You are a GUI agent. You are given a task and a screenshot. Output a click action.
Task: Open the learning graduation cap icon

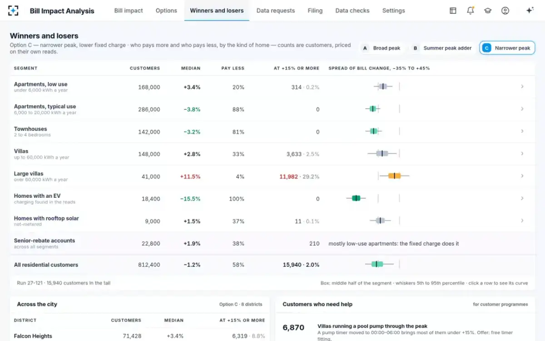coord(488,10)
